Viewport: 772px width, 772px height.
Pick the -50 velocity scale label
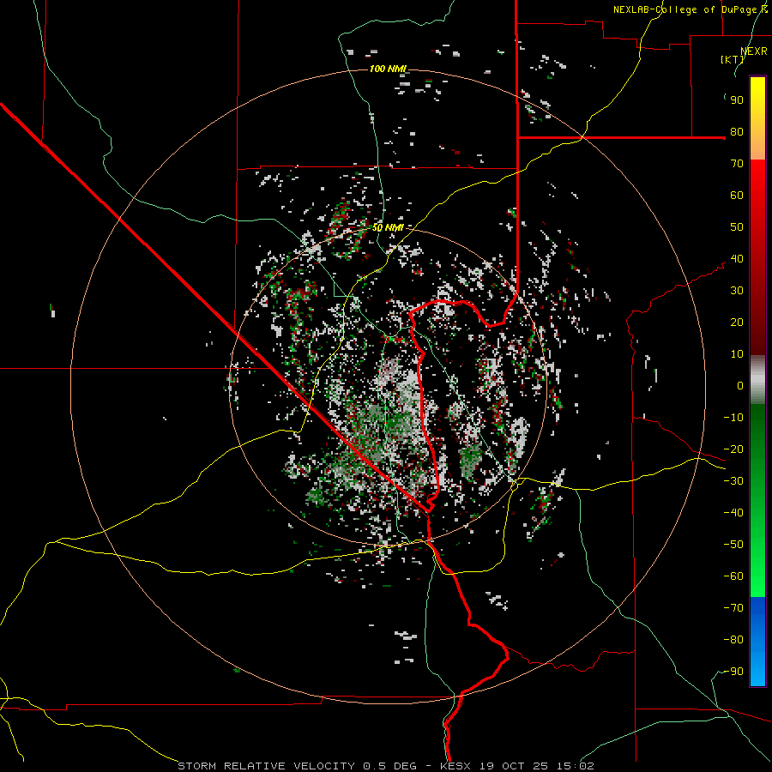(733, 545)
